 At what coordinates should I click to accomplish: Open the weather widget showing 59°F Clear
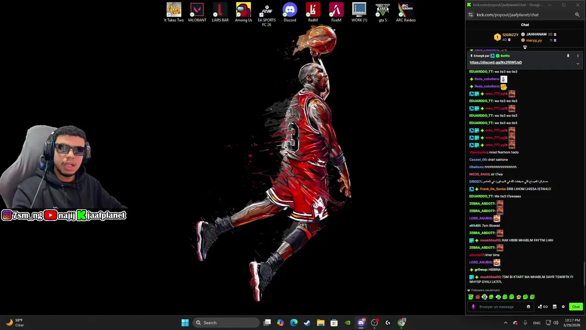point(15,323)
